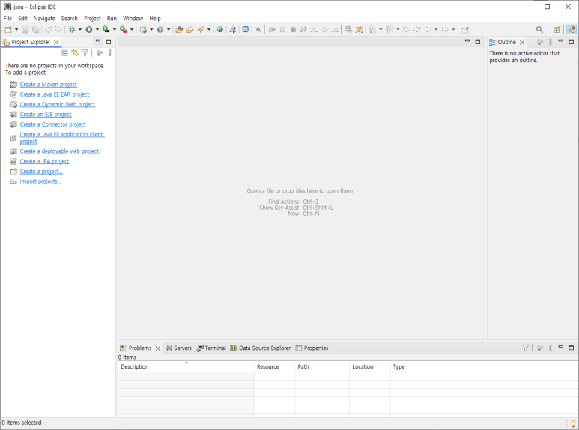Viewport: 579px width, 430px height.
Task: Click the Search flashlight toolbar icon
Action: coord(201,29)
